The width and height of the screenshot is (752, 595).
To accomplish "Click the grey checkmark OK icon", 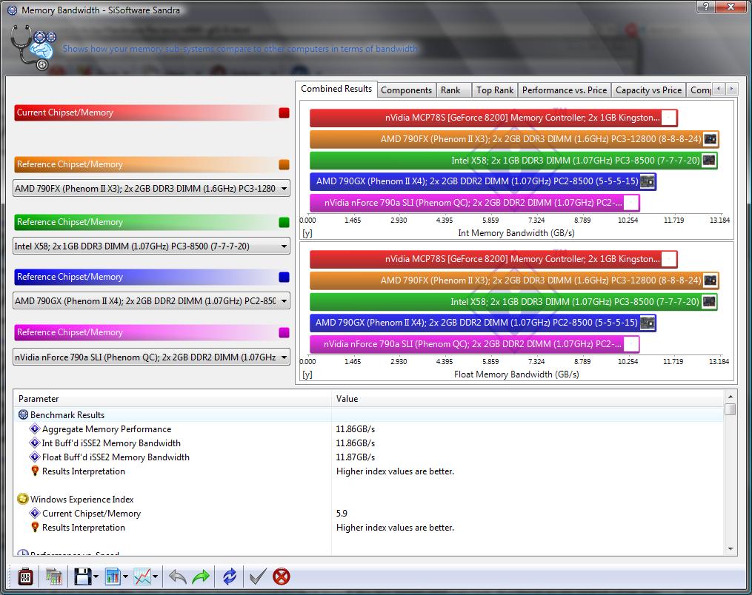I will point(258,576).
